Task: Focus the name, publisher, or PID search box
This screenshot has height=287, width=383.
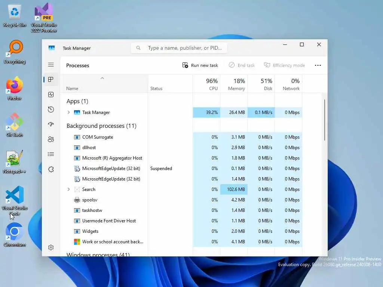Action: [179, 48]
